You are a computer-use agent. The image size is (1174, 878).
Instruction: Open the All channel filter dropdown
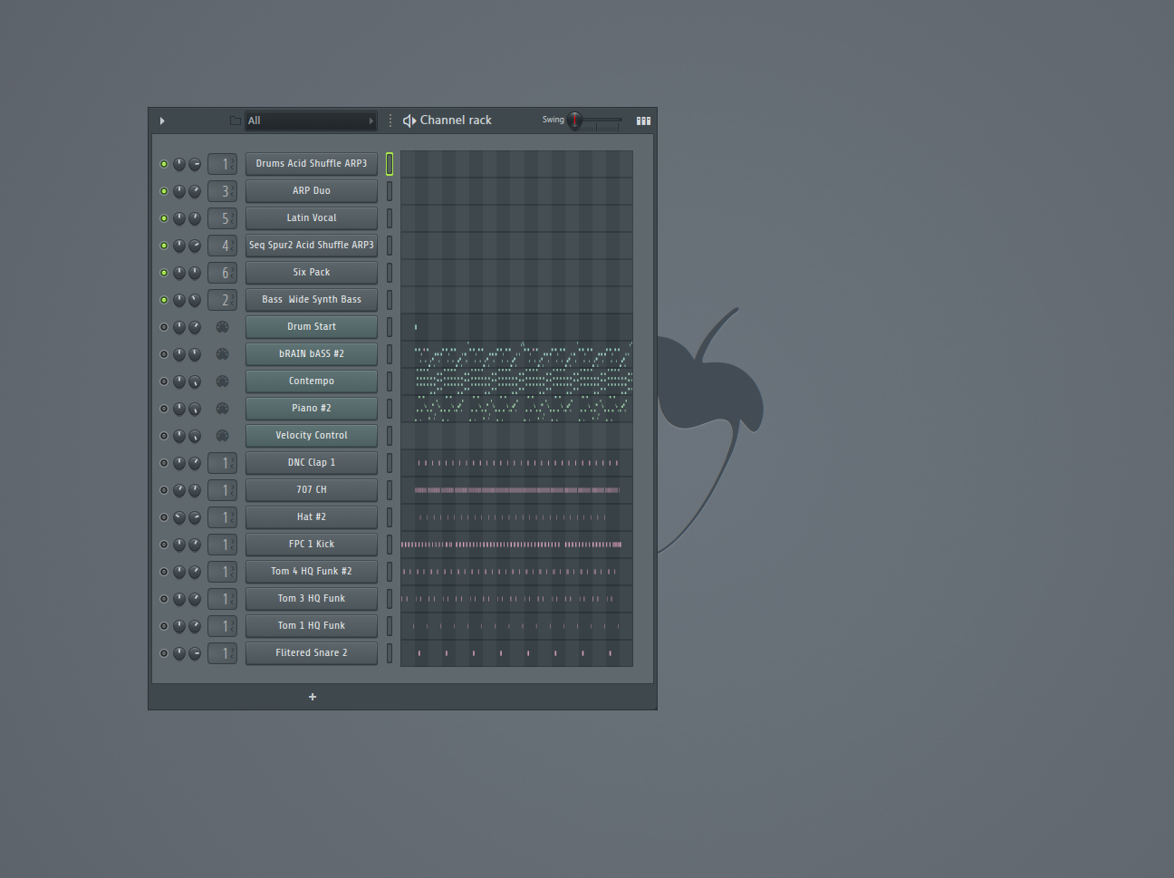[x=311, y=121]
